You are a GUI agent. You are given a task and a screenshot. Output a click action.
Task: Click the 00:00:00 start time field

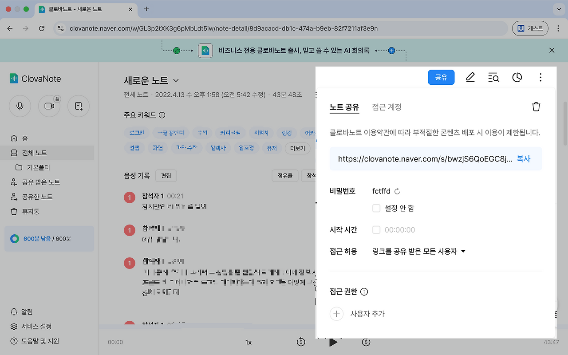pos(400,230)
